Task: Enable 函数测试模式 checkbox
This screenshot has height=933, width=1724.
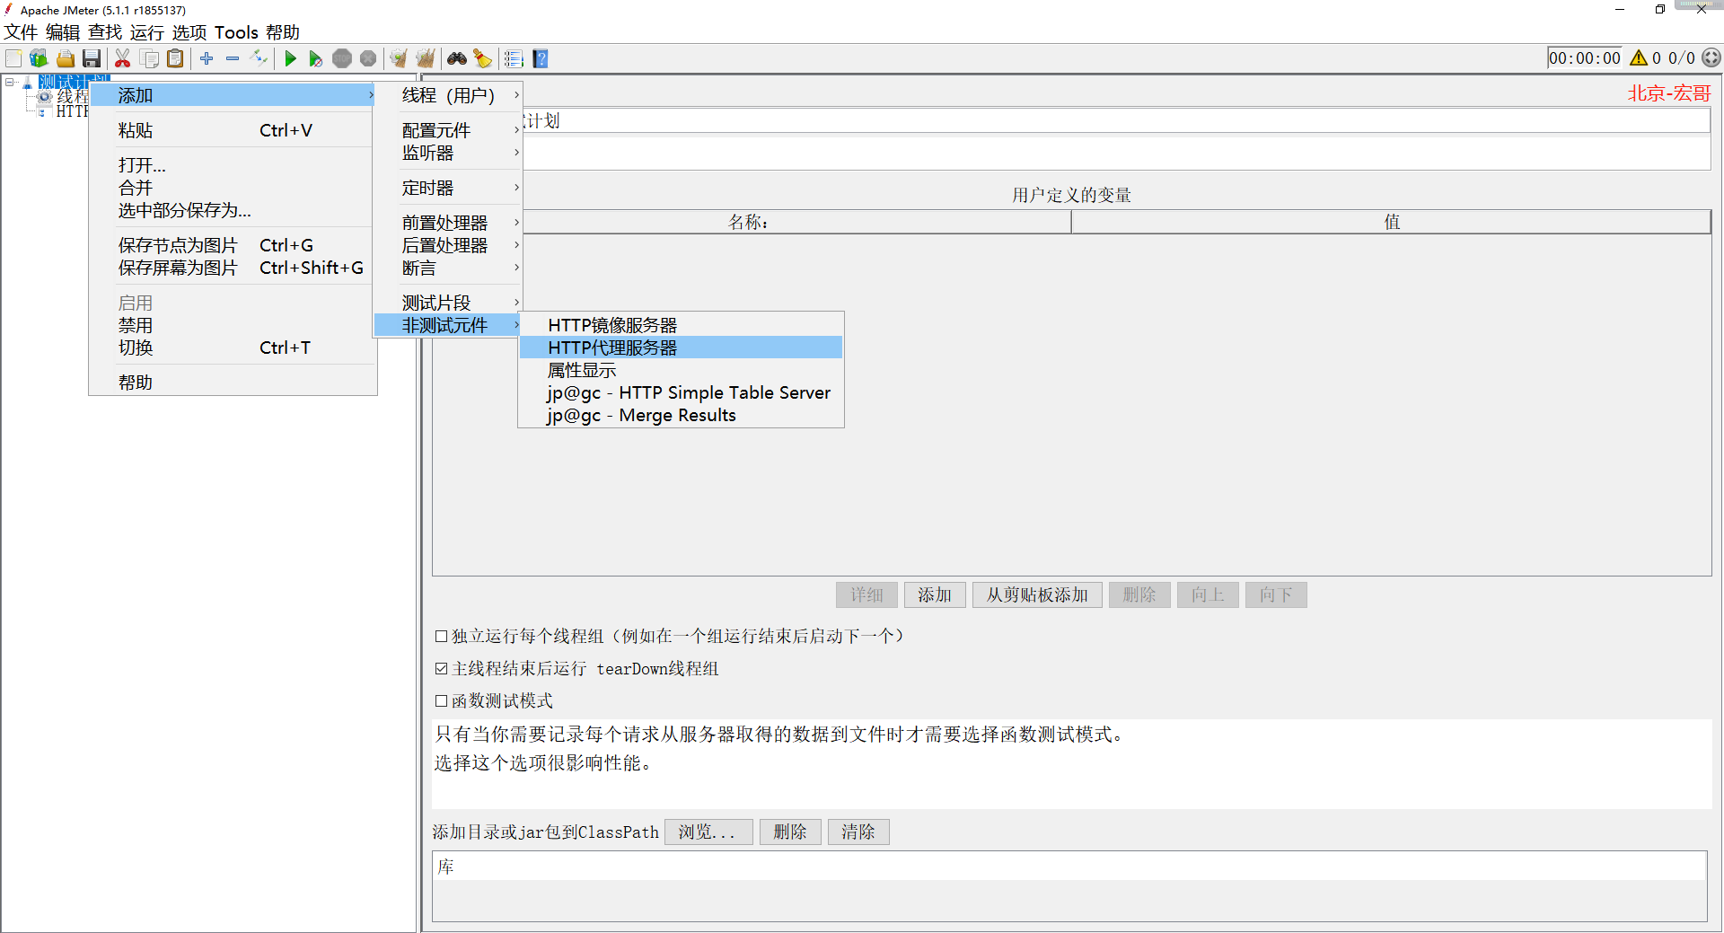Action: coord(441,700)
